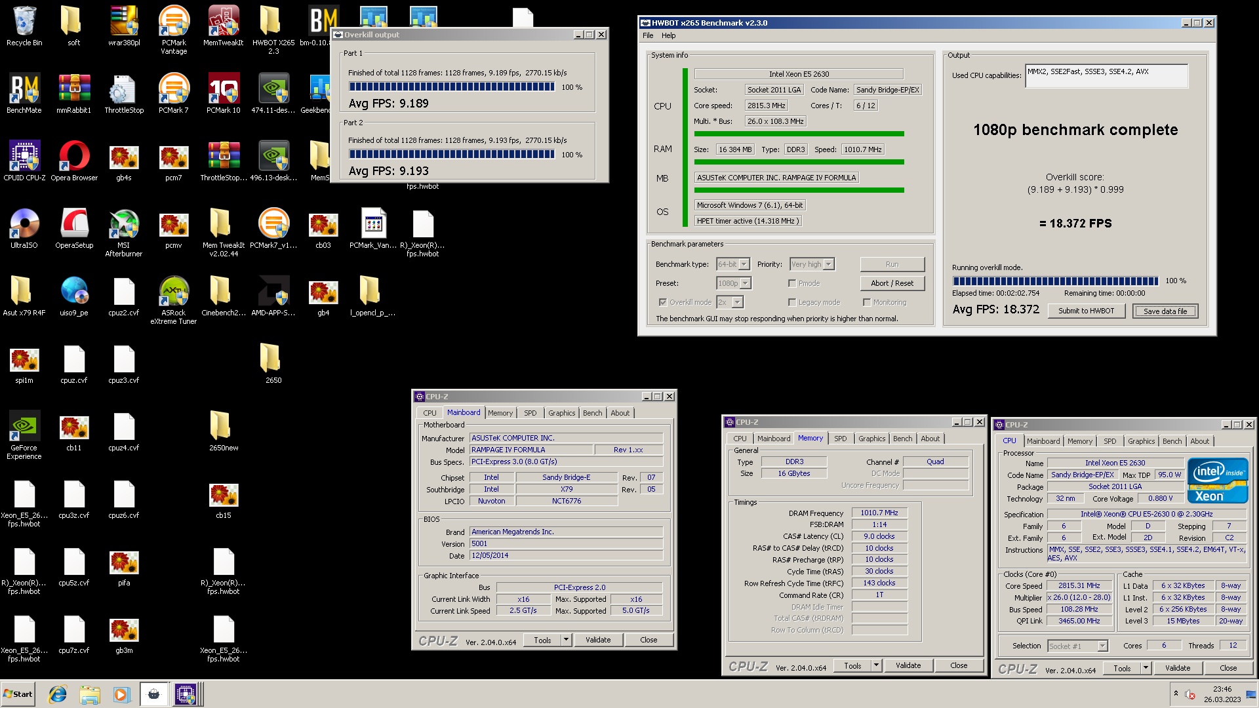Image resolution: width=1259 pixels, height=708 pixels.
Task: Click the '1080p benchmark complete' heading
Action: tap(1075, 130)
